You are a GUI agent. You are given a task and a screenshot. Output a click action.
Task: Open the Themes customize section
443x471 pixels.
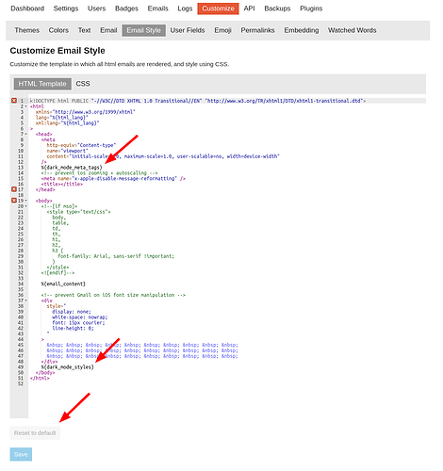pyautogui.click(x=27, y=30)
